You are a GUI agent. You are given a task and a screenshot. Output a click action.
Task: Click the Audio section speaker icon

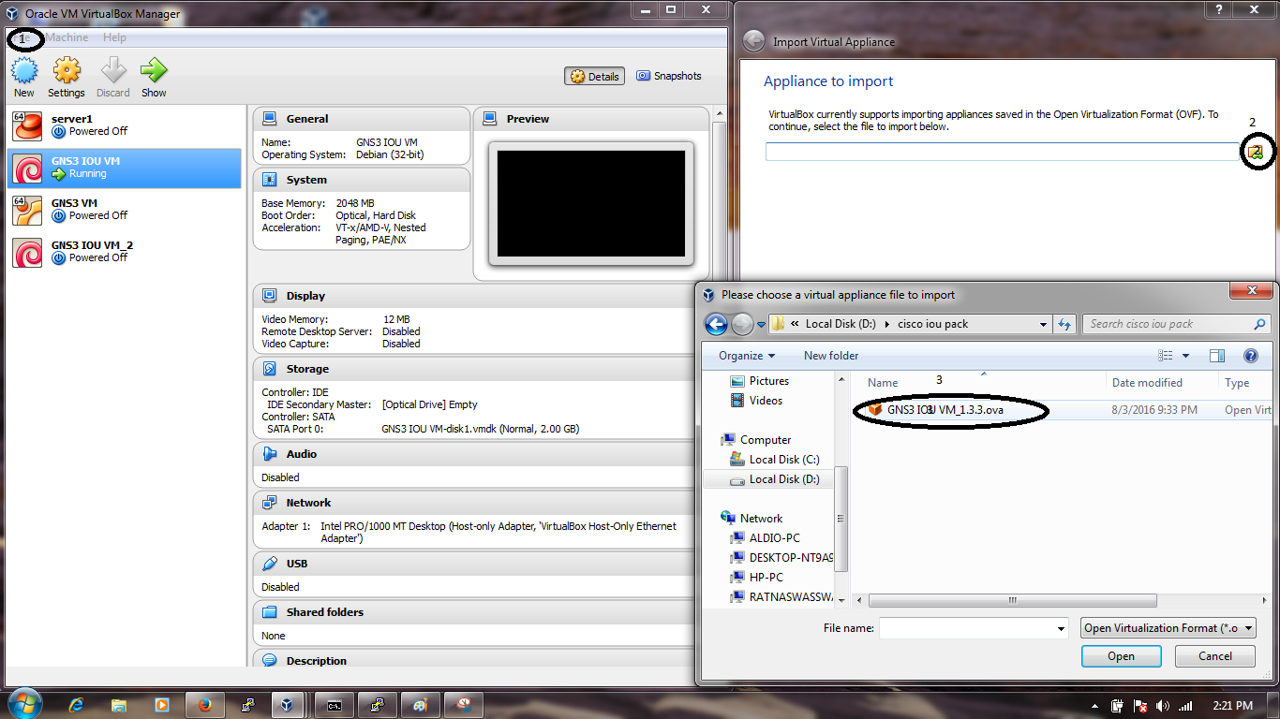pyautogui.click(x=270, y=454)
